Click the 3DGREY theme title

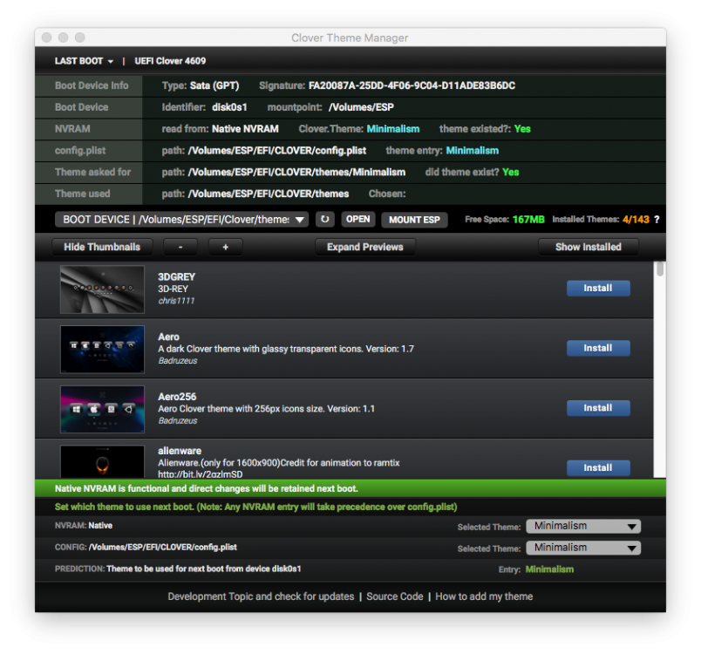177,276
